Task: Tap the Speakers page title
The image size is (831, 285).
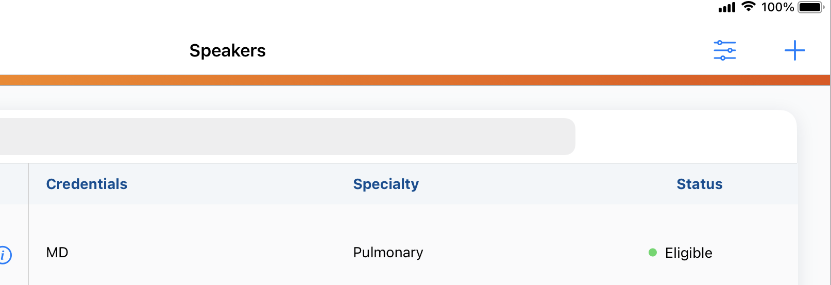Action: click(227, 50)
